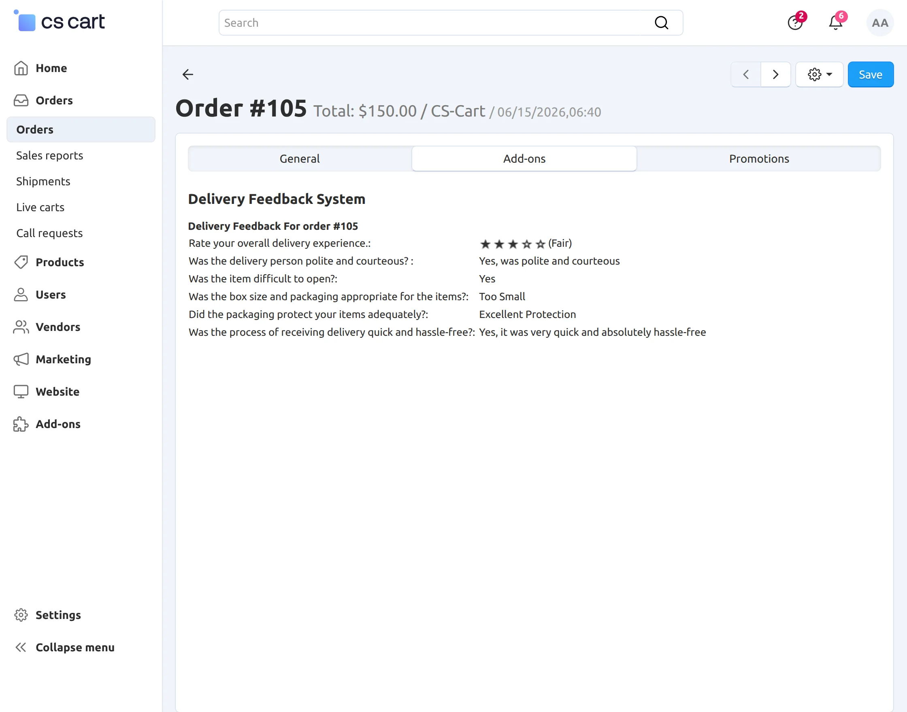Screen dimensions: 907x712
Task: Click the Settings gear icon in sidebar
Action: click(x=21, y=615)
